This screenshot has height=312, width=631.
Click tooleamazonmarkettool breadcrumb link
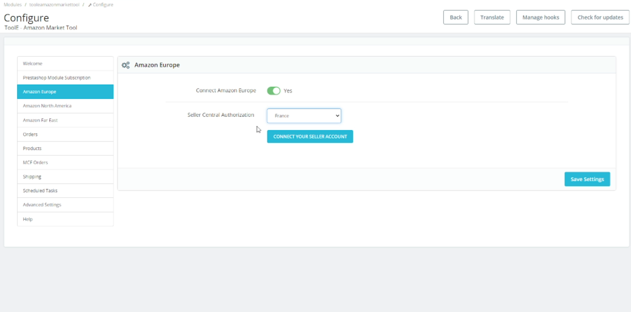coord(54,5)
